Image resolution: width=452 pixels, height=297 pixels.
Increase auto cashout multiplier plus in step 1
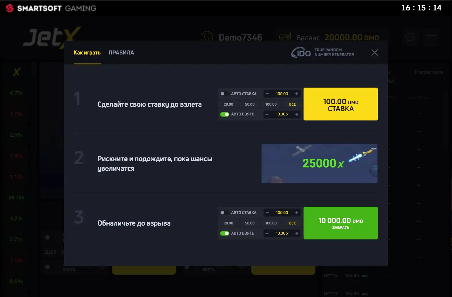pos(297,114)
